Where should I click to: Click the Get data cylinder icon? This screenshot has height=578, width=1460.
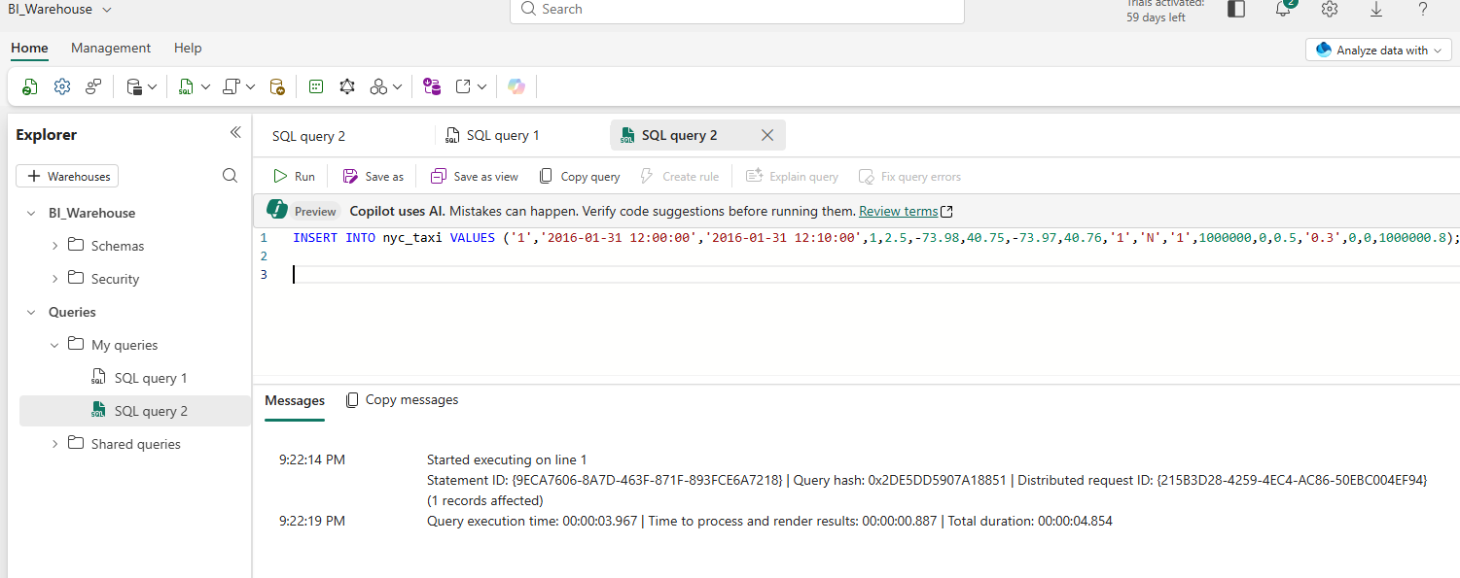[135, 86]
